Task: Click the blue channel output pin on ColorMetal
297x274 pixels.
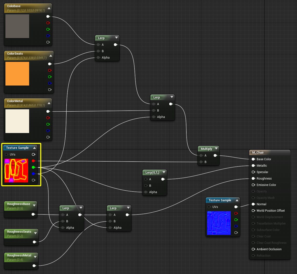Action: [48, 131]
